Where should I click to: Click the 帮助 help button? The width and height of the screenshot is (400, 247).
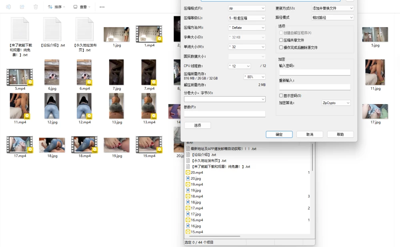point(340,134)
